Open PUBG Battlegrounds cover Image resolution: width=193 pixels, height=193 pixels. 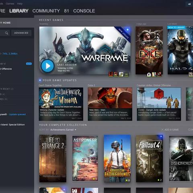pyautogui.click(x=117, y=158)
